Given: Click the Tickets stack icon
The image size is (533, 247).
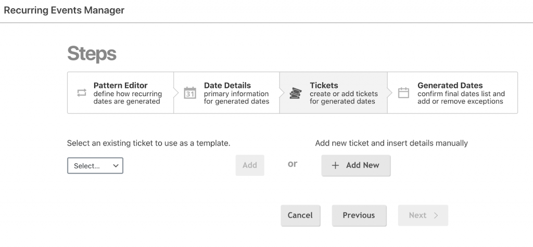Looking at the screenshot, I should point(296,93).
